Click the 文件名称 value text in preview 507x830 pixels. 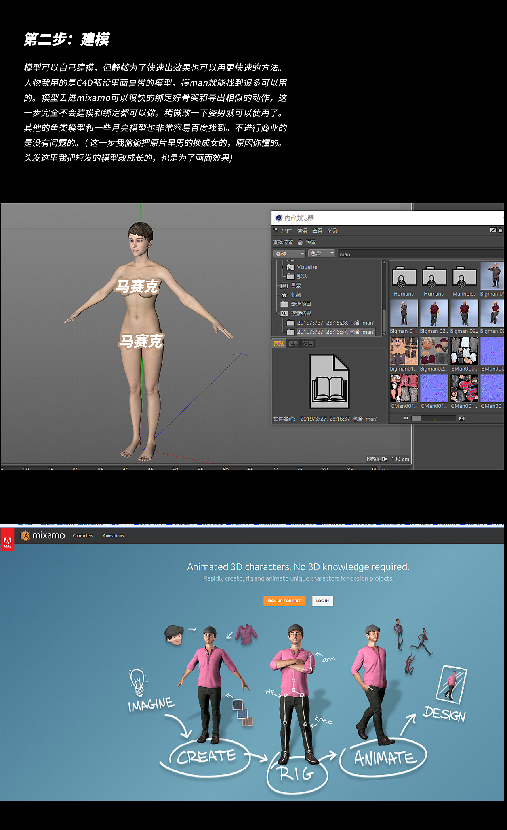(339, 419)
